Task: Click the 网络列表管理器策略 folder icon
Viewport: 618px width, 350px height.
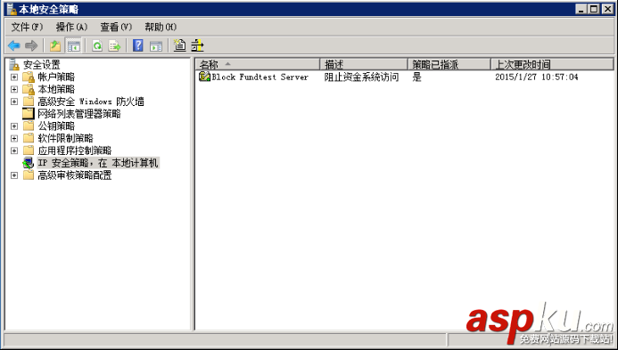Action: tap(28, 113)
